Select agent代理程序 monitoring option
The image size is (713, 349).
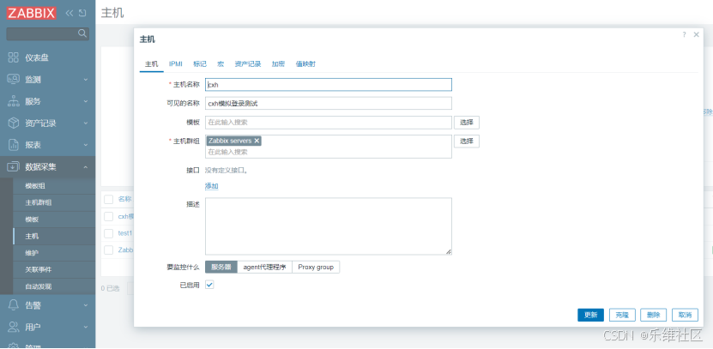[264, 268]
